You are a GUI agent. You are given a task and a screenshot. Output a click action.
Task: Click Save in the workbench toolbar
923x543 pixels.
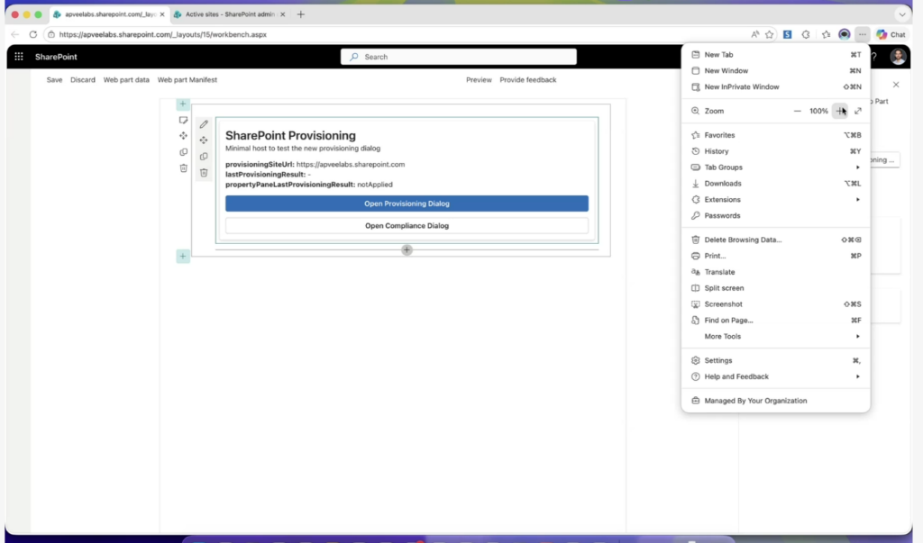click(x=54, y=80)
